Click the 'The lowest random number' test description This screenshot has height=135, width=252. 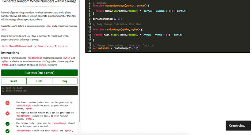[x=44, y=105]
